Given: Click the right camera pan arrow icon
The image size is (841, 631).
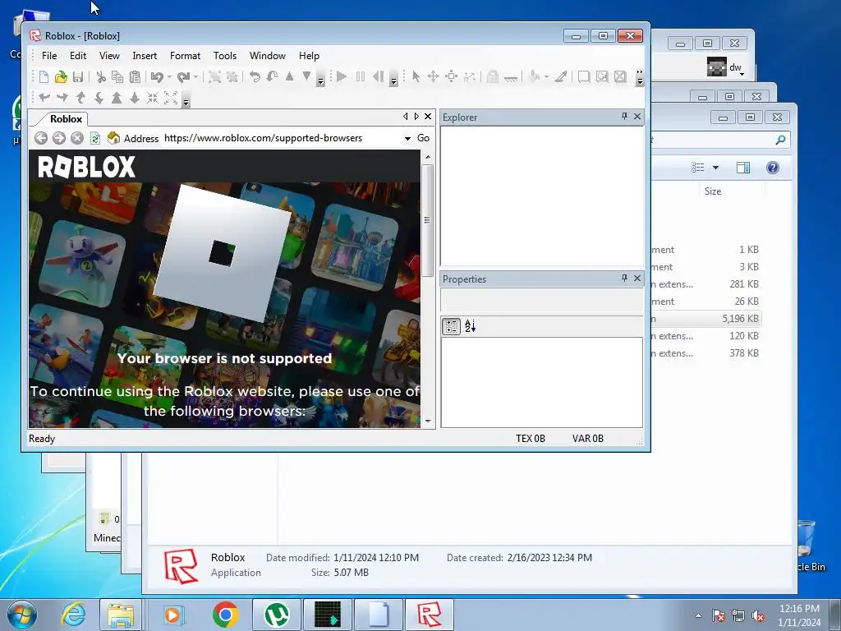Looking at the screenshot, I should (x=62, y=98).
